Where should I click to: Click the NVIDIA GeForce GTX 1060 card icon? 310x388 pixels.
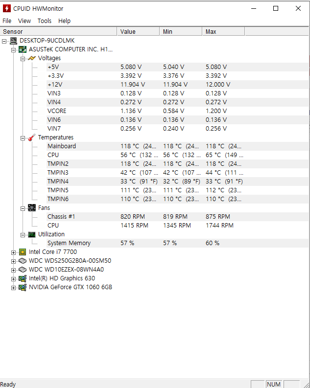(23, 287)
